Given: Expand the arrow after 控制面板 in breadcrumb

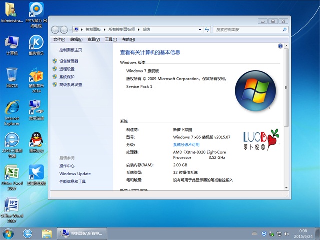Looking at the screenshot, I should coord(104,30).
